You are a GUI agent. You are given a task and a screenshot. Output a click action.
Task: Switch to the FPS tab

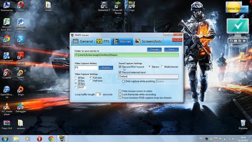(x=103, y=41)
